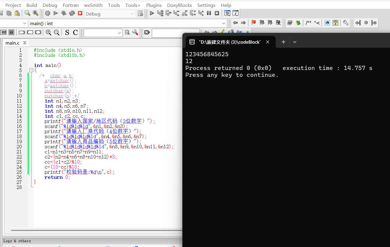The image size is (390, 247).
Task: Open the Project menu
Action: [x=13, y=5]
